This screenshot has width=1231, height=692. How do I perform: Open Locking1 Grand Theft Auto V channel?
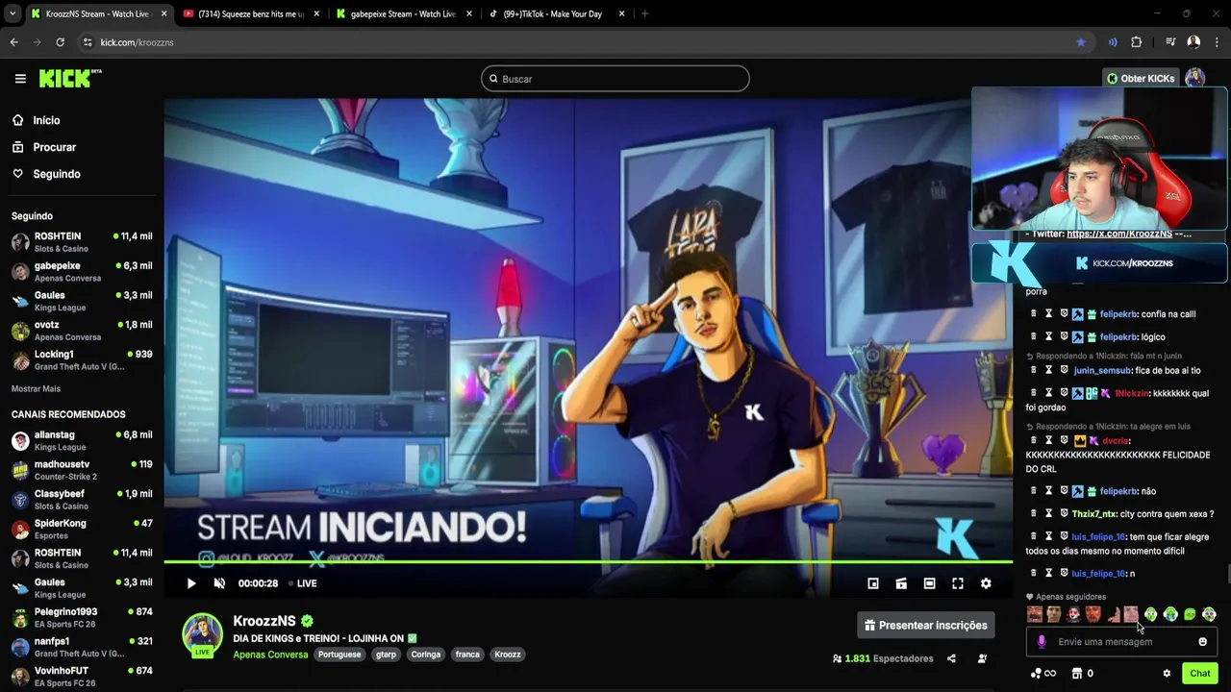[x=81, y=360]
